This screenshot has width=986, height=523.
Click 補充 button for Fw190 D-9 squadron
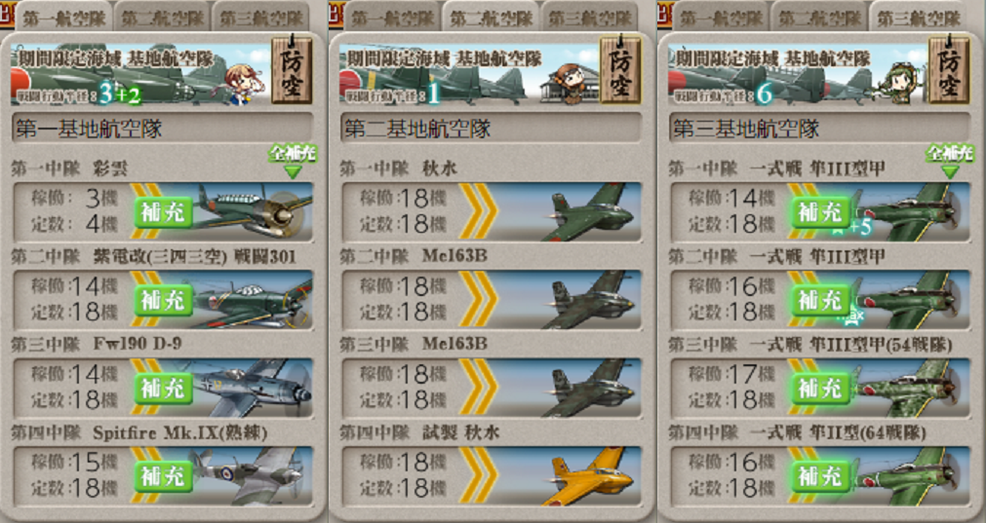click(164, 390)
